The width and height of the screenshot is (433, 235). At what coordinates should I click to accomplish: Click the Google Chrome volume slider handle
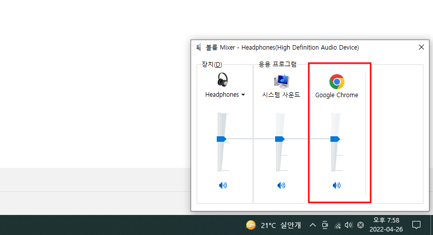(x=335, y=139)
